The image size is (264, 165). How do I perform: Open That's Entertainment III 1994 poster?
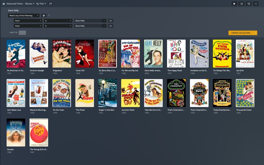coord(222,93)
